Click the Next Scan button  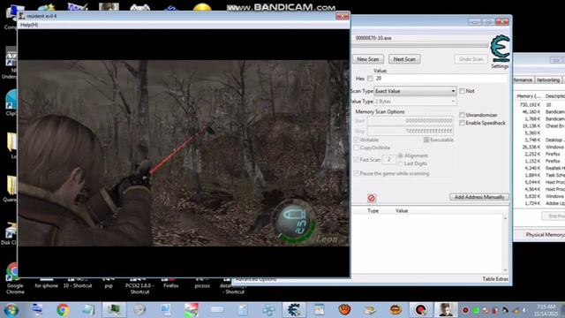pos(404,59)
